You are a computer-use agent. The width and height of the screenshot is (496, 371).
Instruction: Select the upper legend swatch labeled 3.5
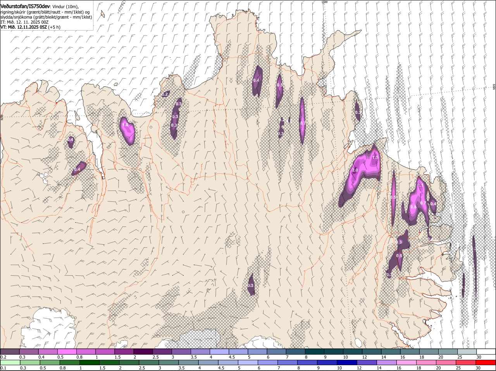200,351
